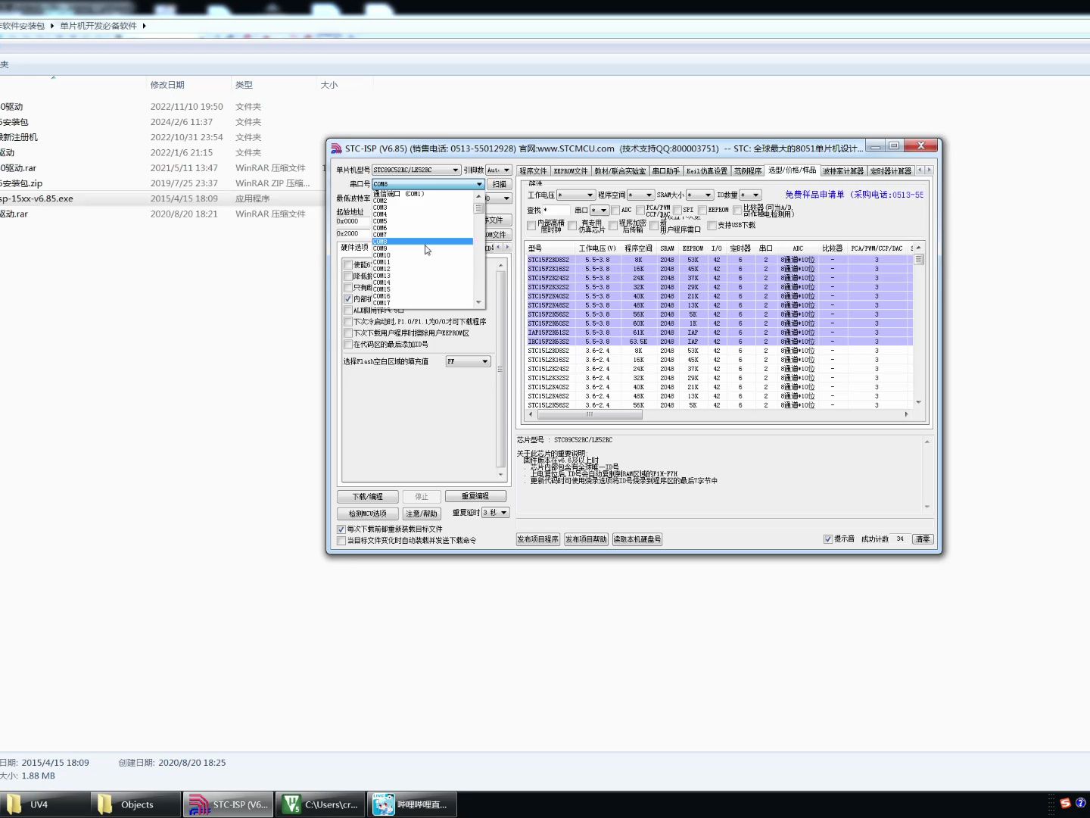
Task: Toggle the PCA/PWM CCP/DAC filter checkbox
Action: pyautogui.click(x=640, y=211)
